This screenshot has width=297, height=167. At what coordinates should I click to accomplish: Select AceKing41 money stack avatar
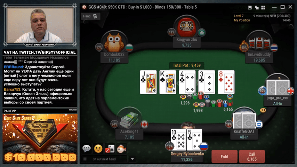pos(129,120)
